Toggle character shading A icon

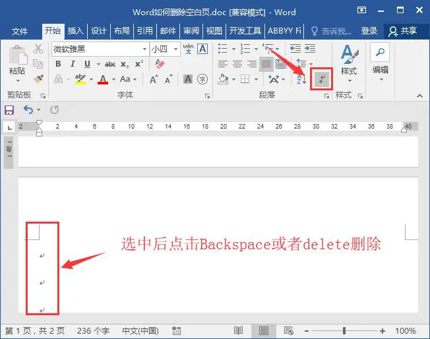pos(188,79)
